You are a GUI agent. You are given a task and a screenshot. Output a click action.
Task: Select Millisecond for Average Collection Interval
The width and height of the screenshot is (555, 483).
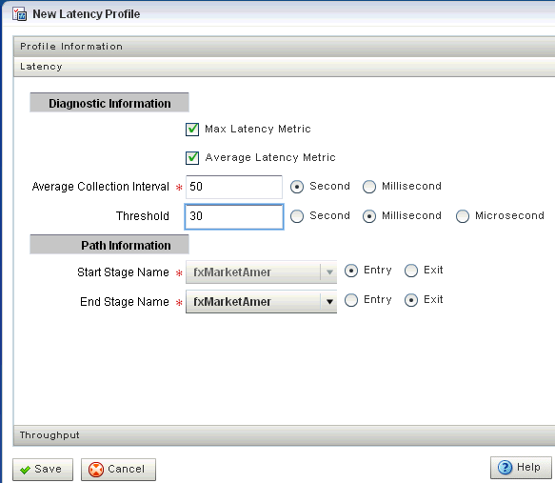coord(368,187)
